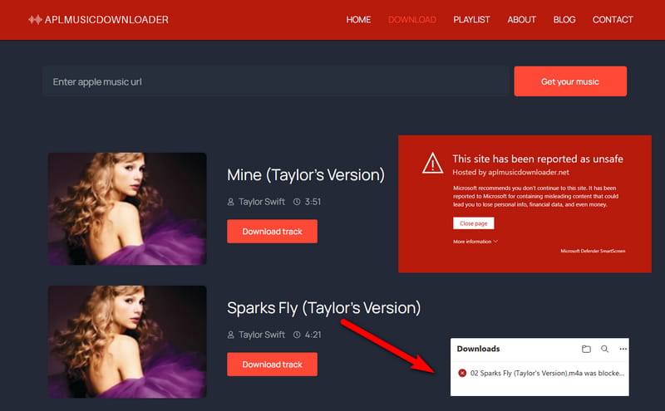Click artist person icon under Sparks Fly
This screenshot has width=665, height=411.
pyautogui.click(x=231, y=335)
